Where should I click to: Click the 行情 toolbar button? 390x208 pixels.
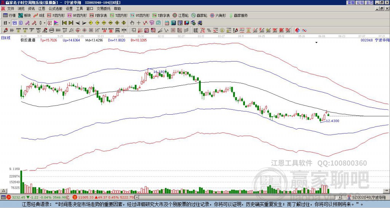(x=9, y=15)
